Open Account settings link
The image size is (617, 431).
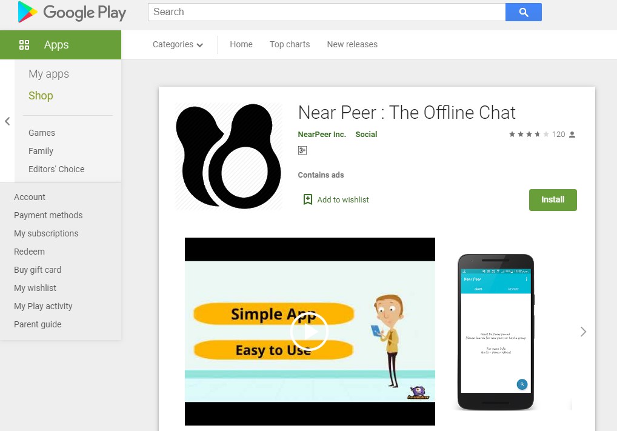point(30,197)
